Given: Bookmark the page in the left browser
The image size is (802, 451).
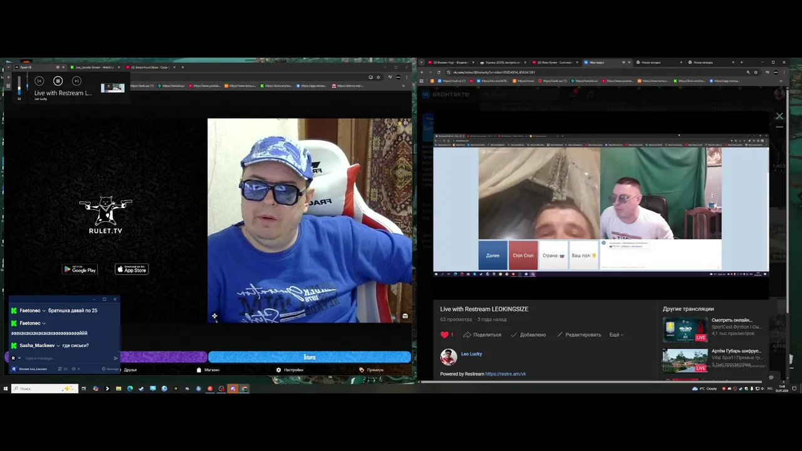Looking at the screenshot, I should click(378, 77).
